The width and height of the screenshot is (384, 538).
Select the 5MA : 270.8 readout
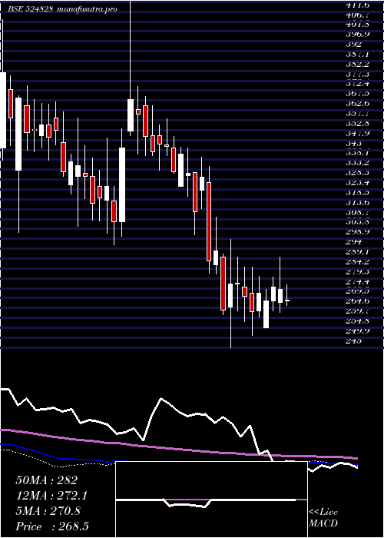tap(48, 511)
